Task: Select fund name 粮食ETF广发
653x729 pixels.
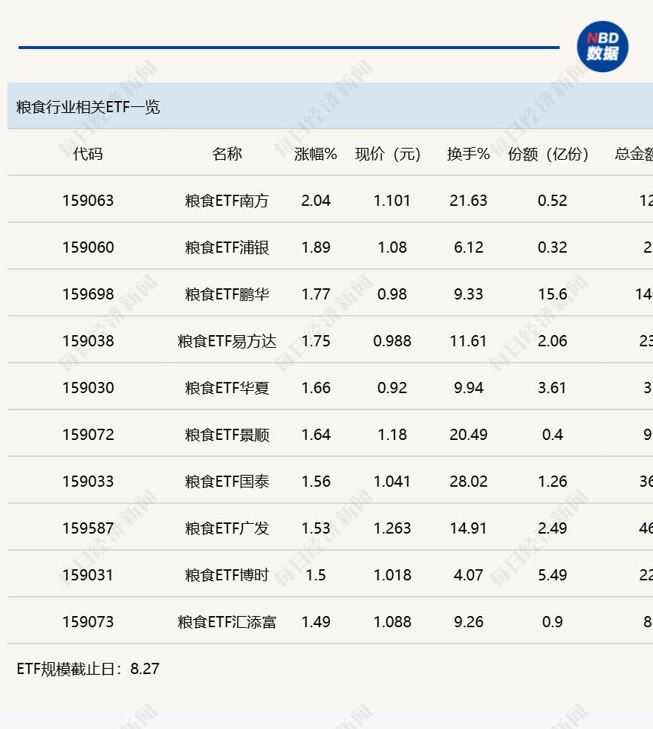Action: [227, 528]
